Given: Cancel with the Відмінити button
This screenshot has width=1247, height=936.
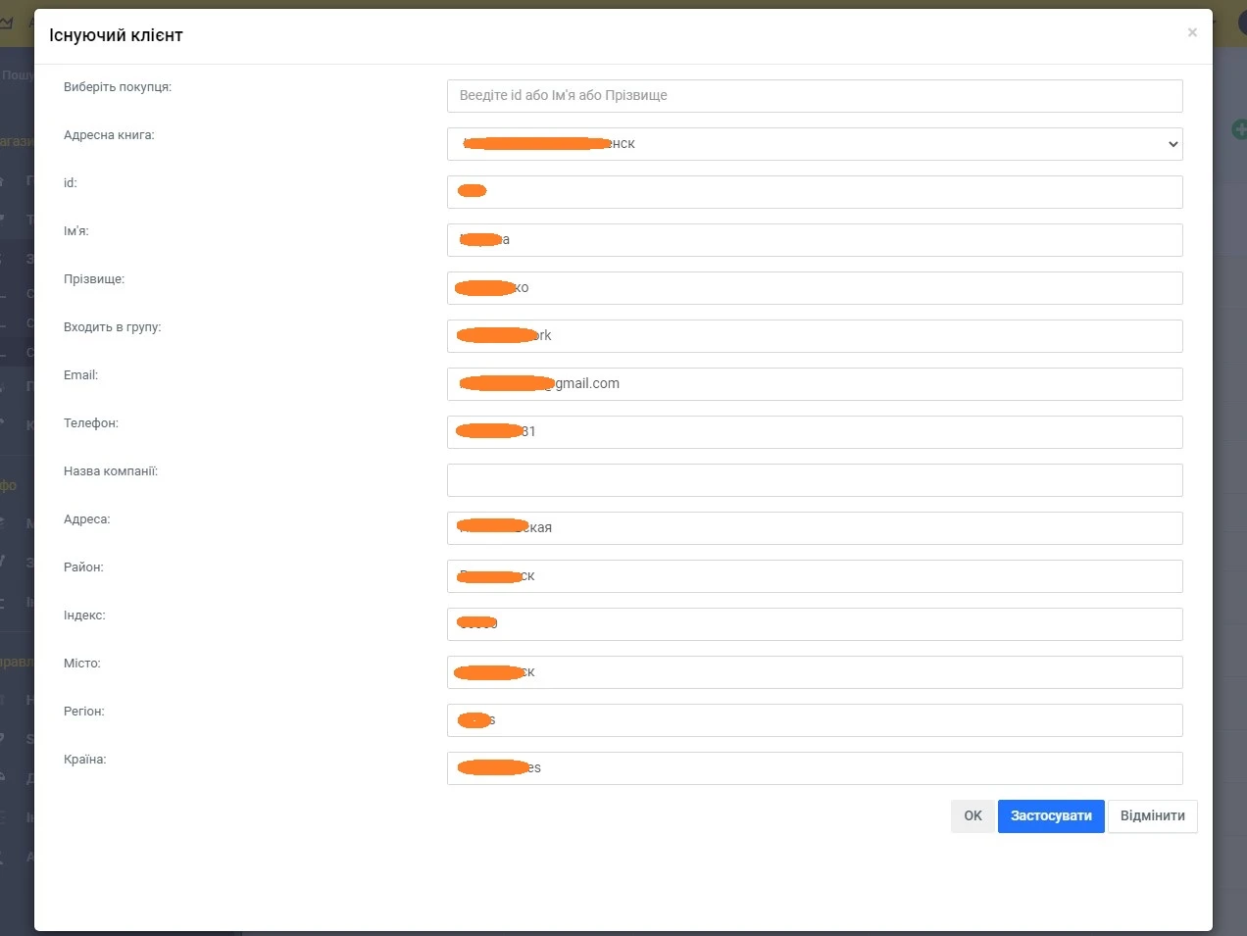Looking at the screenshot, I should pyautogui.click(x=1152, y=816).
